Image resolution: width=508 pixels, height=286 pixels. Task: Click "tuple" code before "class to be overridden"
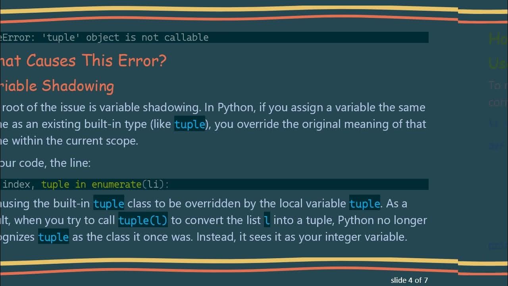(x=109, y=204)
